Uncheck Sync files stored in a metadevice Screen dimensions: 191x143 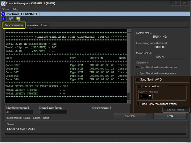coord(137,74)
